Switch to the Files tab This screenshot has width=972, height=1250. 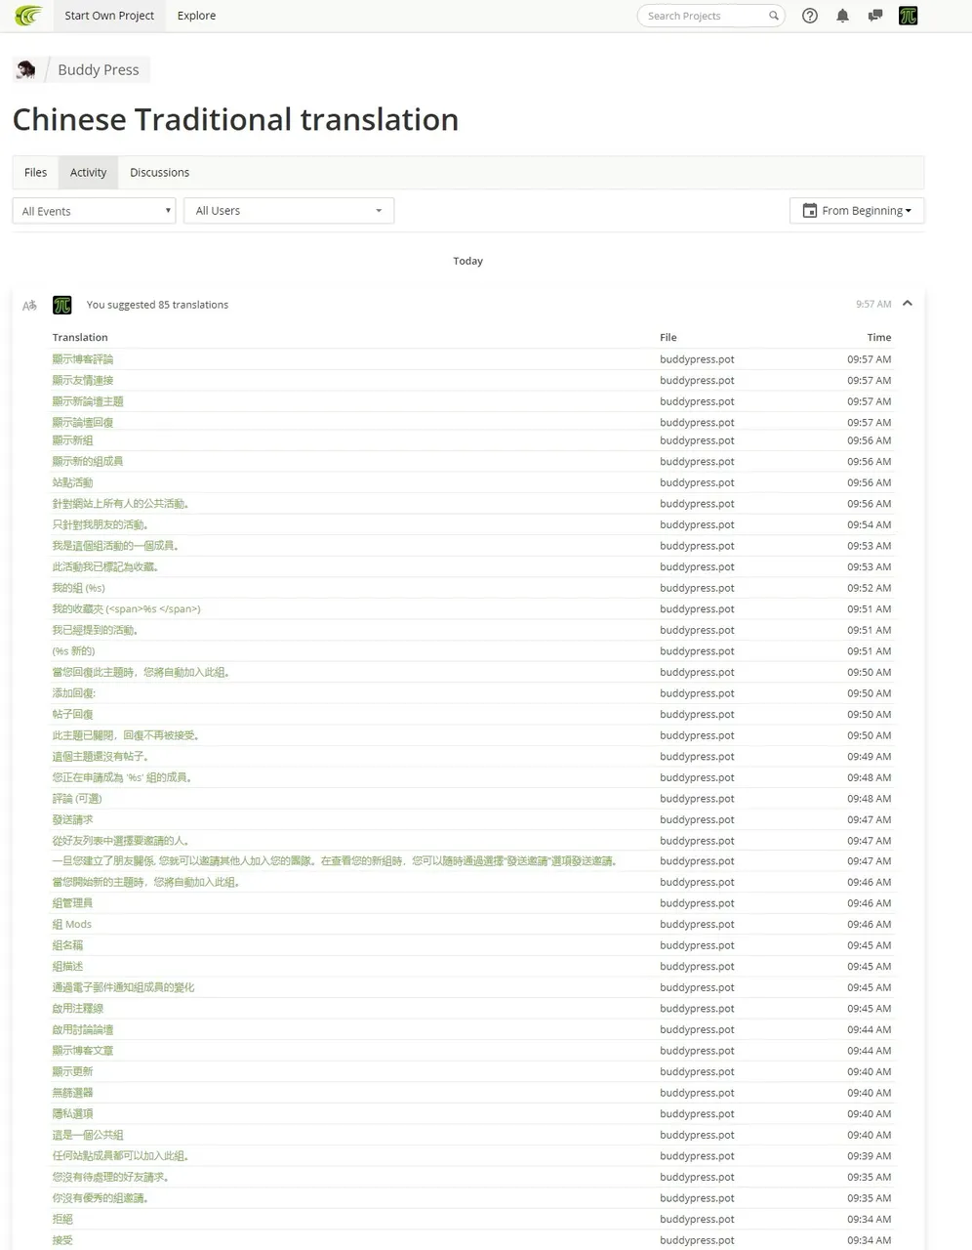(35, 172)
